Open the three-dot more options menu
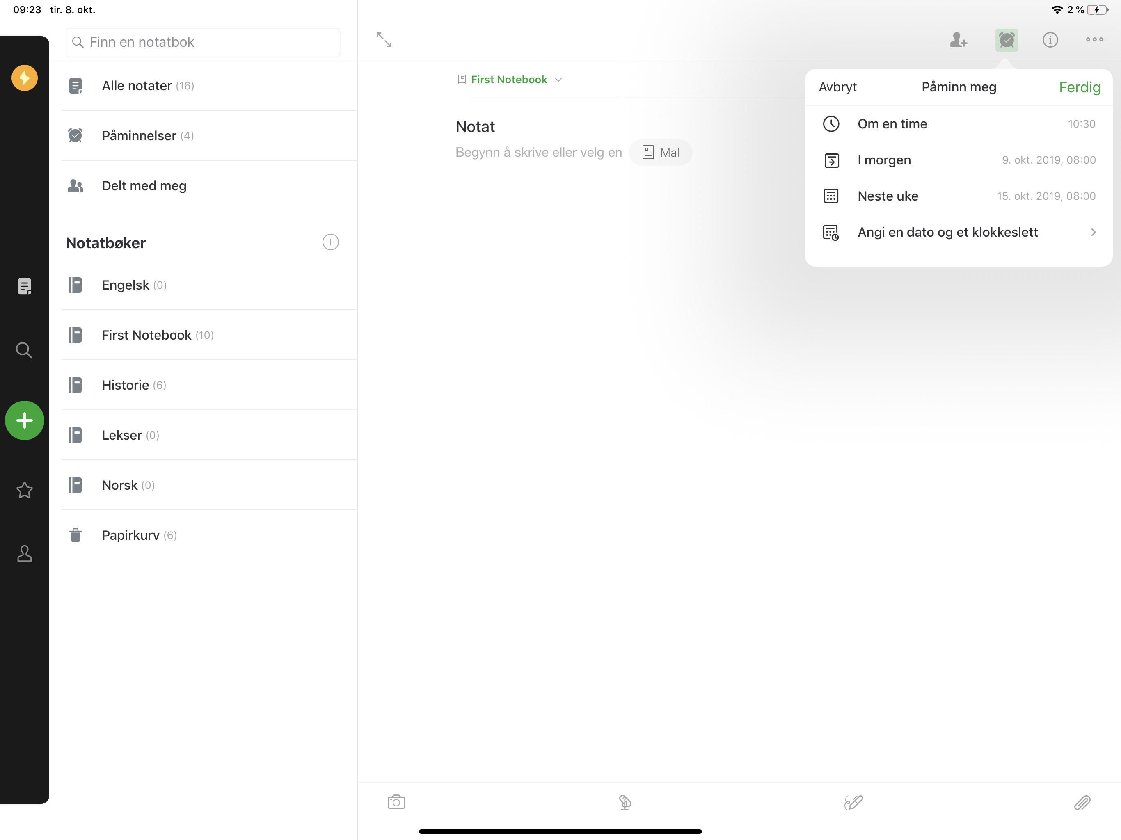 click(x=1094, y=39)
